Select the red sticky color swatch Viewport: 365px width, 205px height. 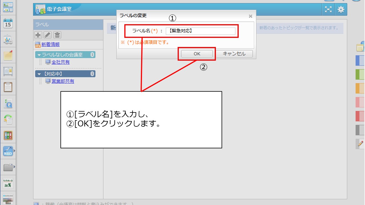pyautogui.click(x=360, y=116)
